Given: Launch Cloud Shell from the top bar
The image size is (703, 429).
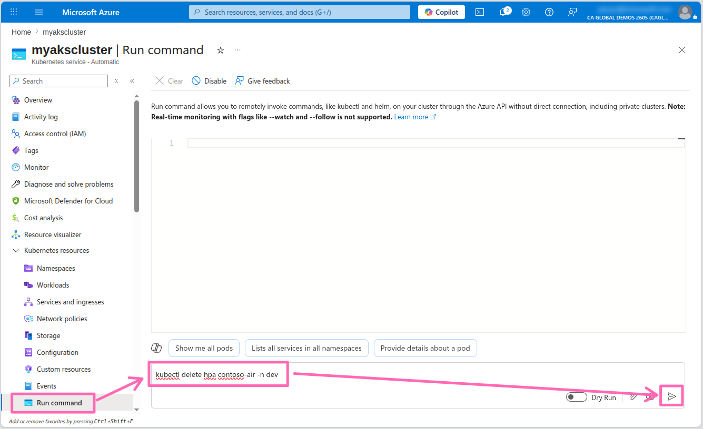Looking at the screenshot, I should [x=480, y=12].
